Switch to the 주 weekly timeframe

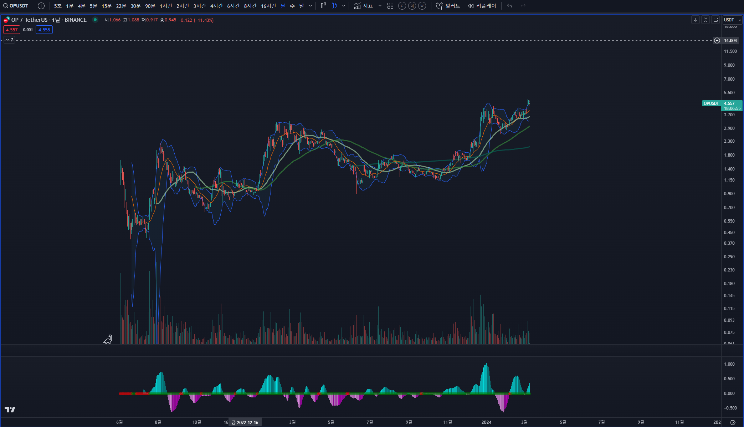click(x=292, y=6)
